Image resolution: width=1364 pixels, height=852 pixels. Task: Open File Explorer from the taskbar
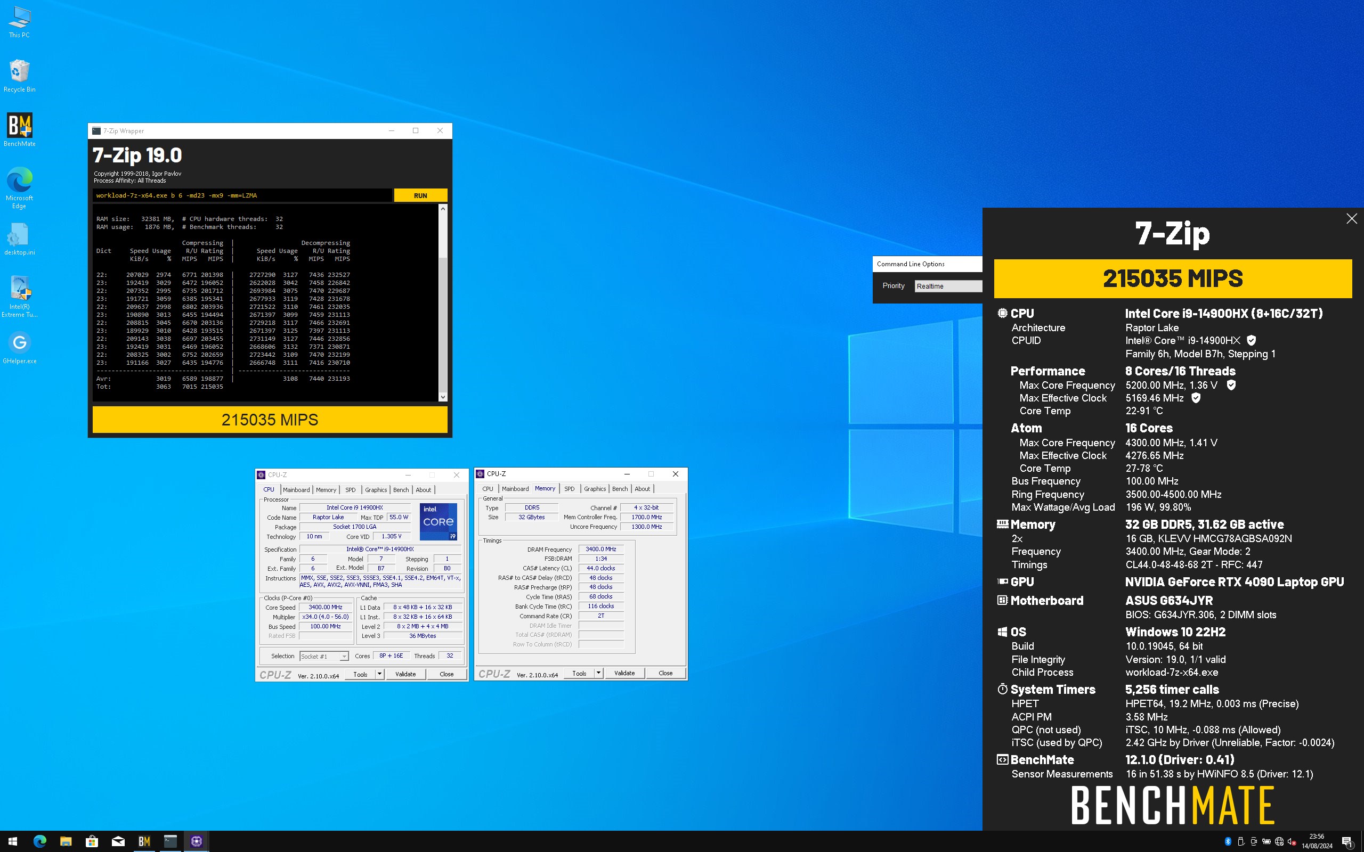(x=66, y=841)
